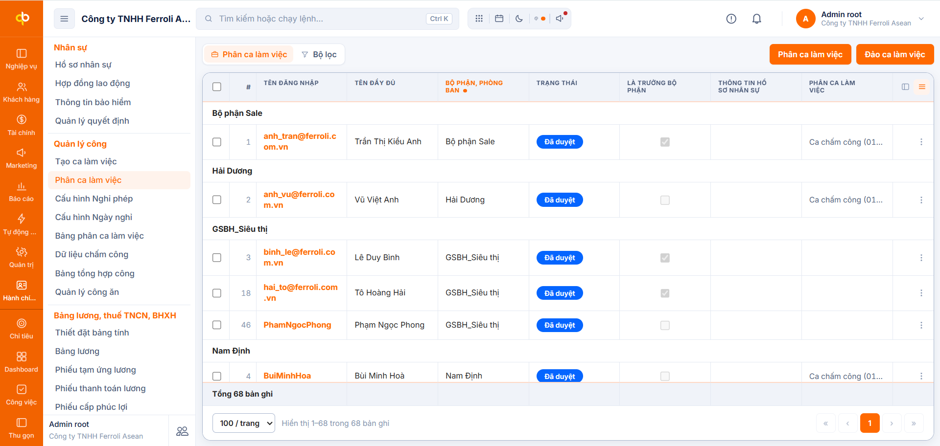
Task: Open the announcements megaphone icon
Action: (560, 19)
